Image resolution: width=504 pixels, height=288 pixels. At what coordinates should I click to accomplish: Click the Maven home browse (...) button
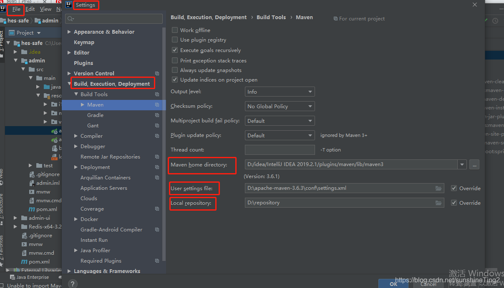474,164
